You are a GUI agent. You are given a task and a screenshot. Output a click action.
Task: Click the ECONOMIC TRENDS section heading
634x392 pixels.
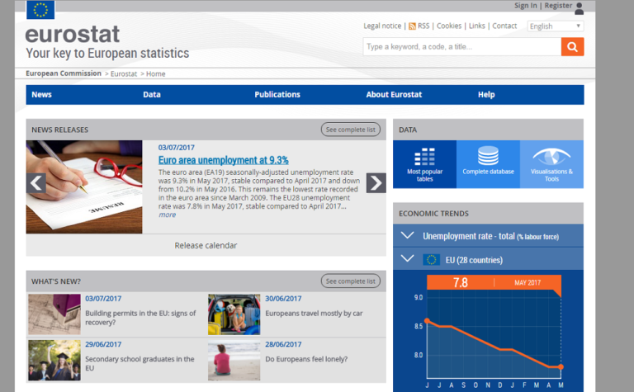433,214
